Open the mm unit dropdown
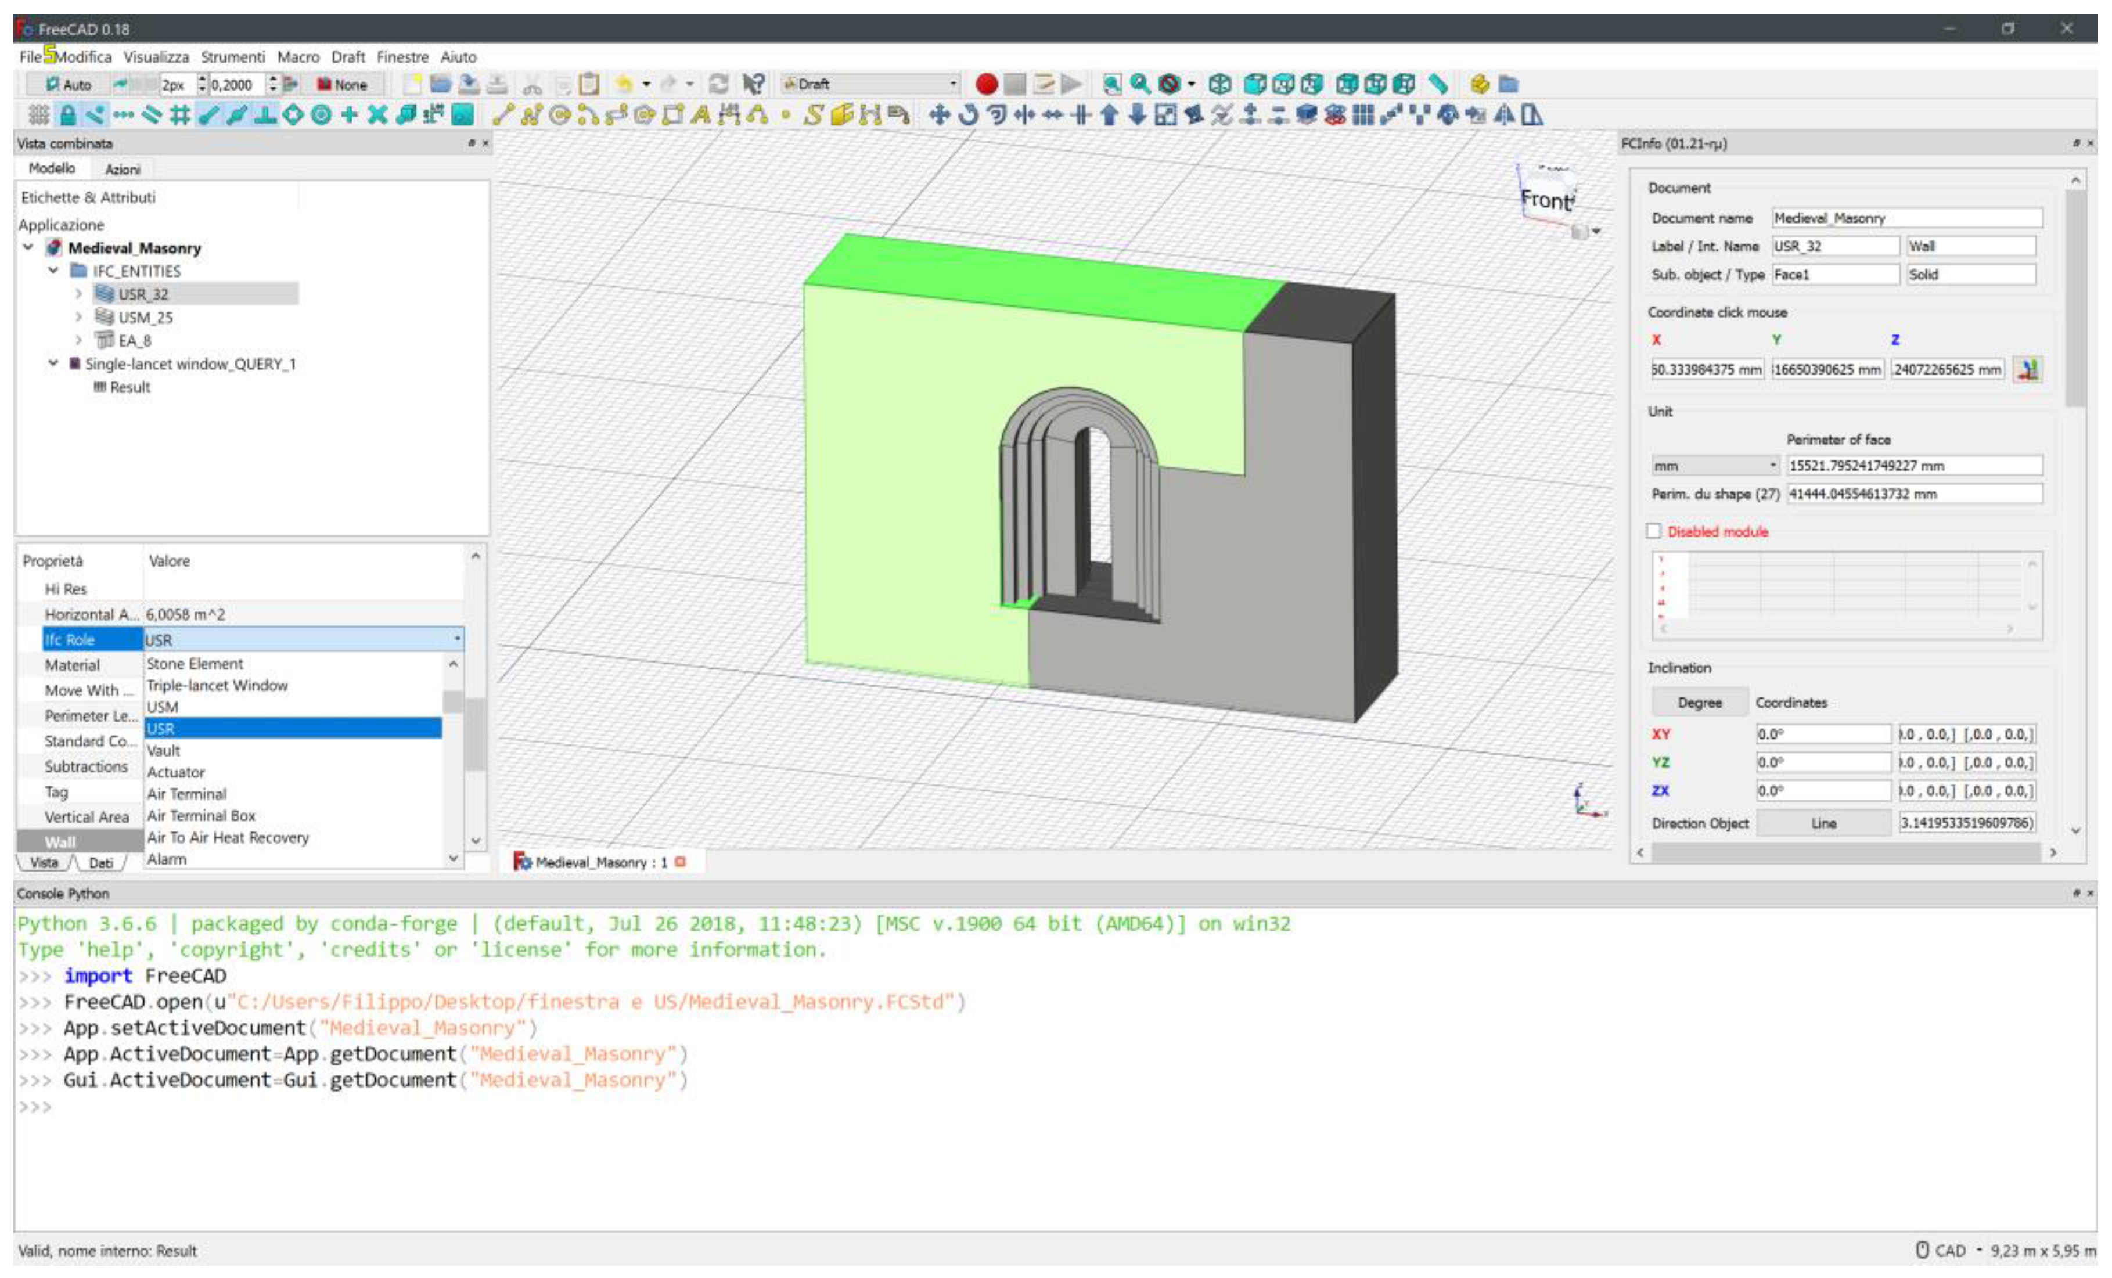Screen dimensions: 2112x1278 (x=1714, y=466)
